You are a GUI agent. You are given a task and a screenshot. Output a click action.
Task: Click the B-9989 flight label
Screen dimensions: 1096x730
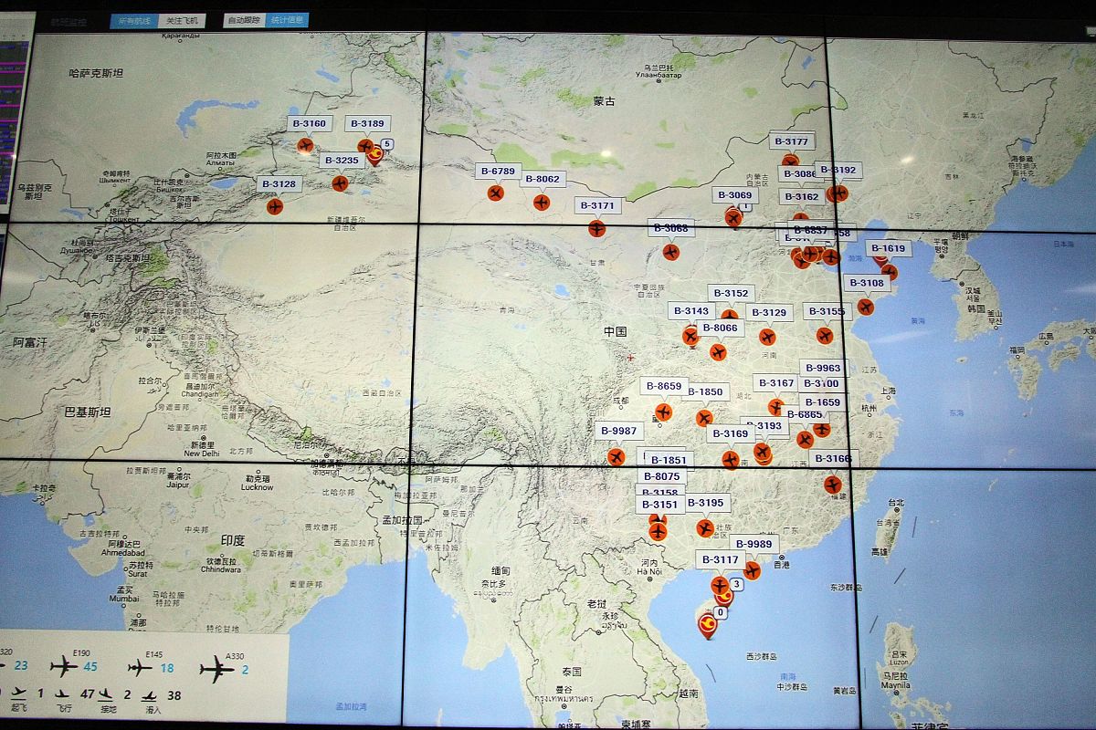click(753, 544)
